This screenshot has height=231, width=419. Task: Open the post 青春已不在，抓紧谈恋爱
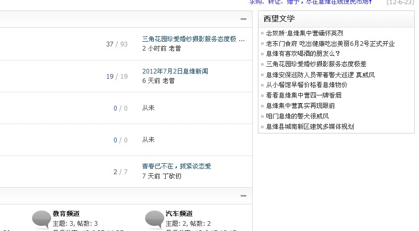tap(177, 166)
